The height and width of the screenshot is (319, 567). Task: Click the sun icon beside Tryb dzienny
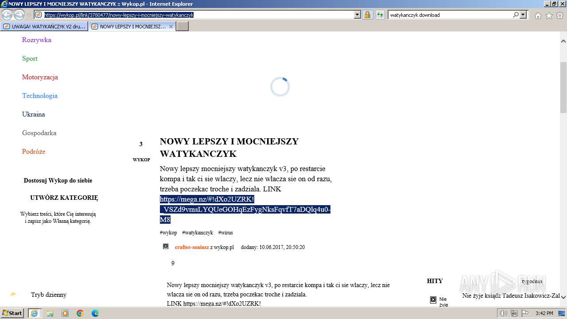[x=13, y=295]
